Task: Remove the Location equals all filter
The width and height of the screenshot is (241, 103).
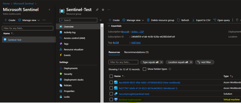Action: point(191,62)
